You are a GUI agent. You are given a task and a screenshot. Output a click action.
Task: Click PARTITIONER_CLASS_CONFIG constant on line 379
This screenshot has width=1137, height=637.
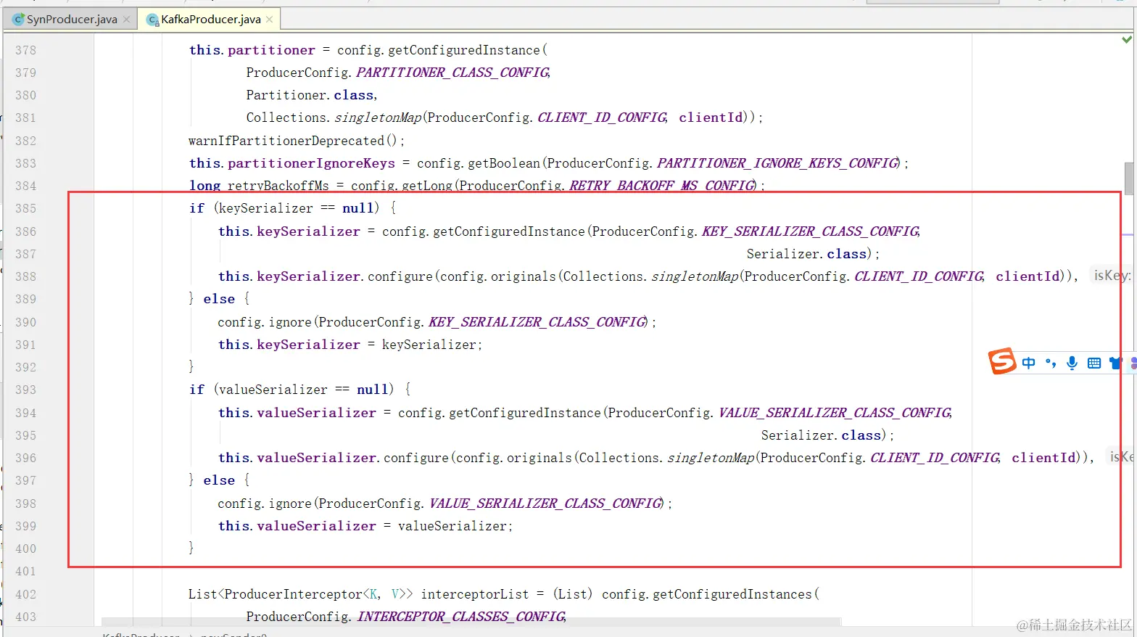[x=452, y=73]
